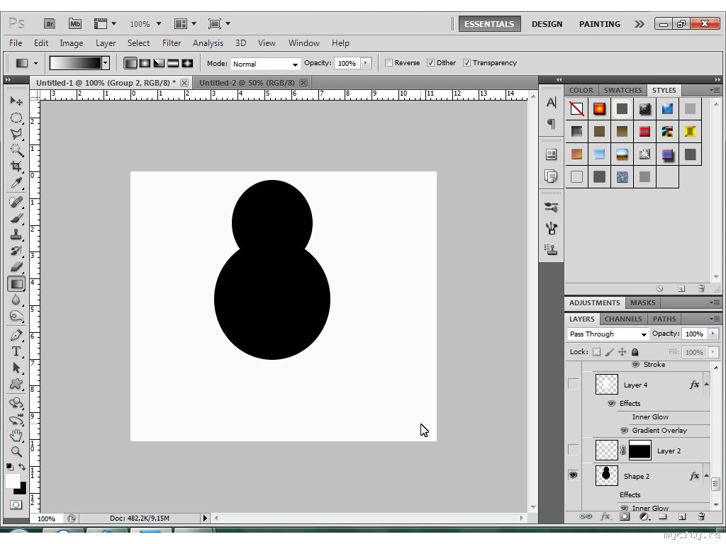
Task: Collapse the Layer 4 effects list
Action: [706, 384]
